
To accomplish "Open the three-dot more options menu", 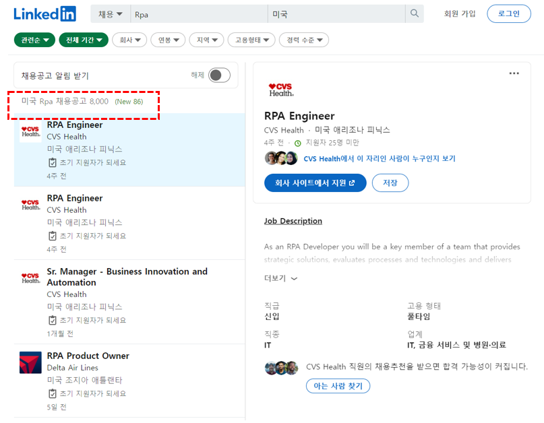I will tap(514, 73).
